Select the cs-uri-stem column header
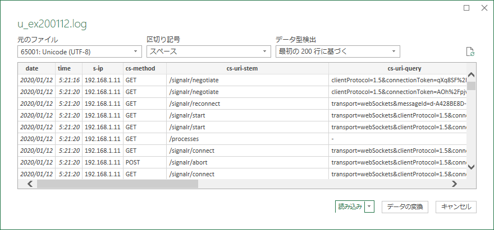The width and height of the screenshot is (494, 230). [248, 68]
